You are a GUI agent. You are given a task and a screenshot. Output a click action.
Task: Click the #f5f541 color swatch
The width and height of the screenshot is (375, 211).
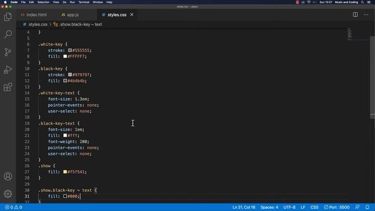click(x=65, y=172)
